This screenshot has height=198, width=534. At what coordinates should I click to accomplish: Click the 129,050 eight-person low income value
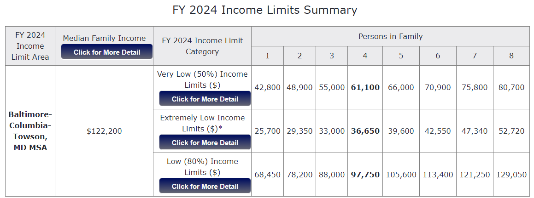click(x=511, y=175)
